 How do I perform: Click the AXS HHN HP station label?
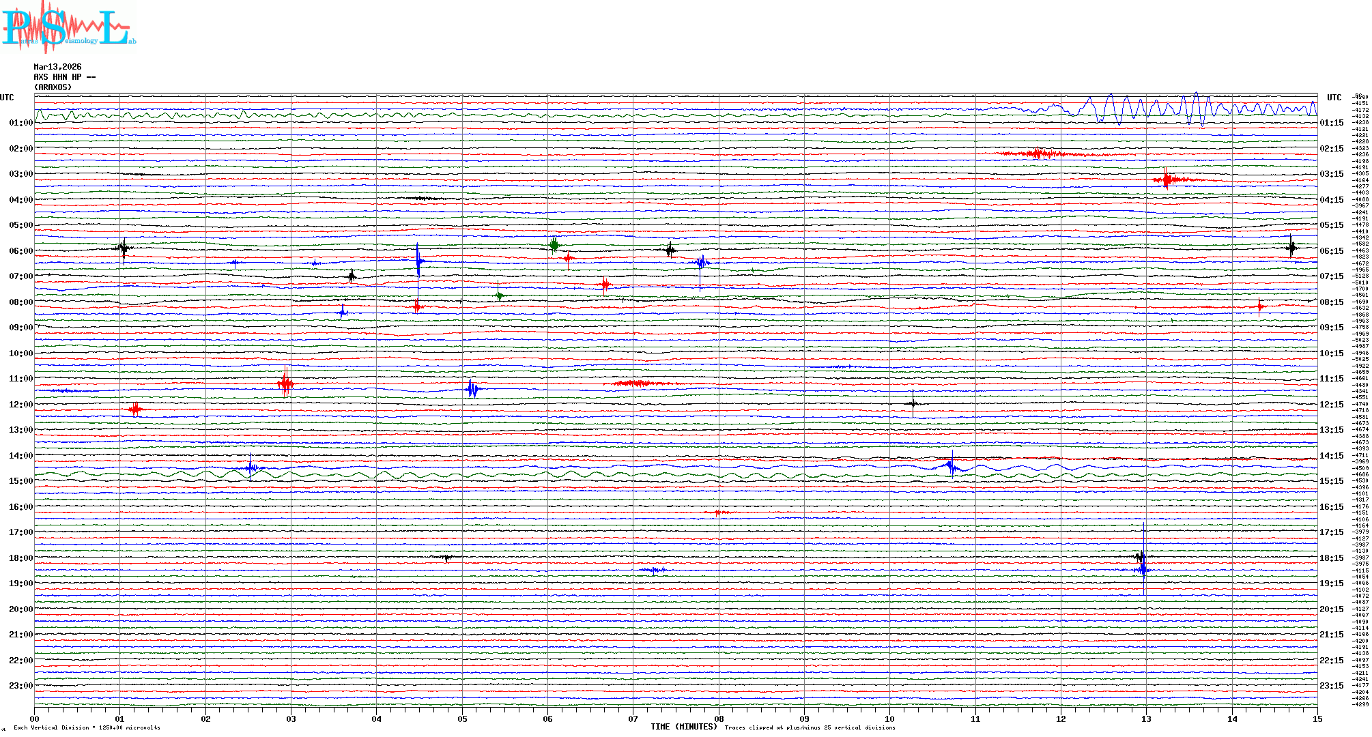tap(64, 77)
